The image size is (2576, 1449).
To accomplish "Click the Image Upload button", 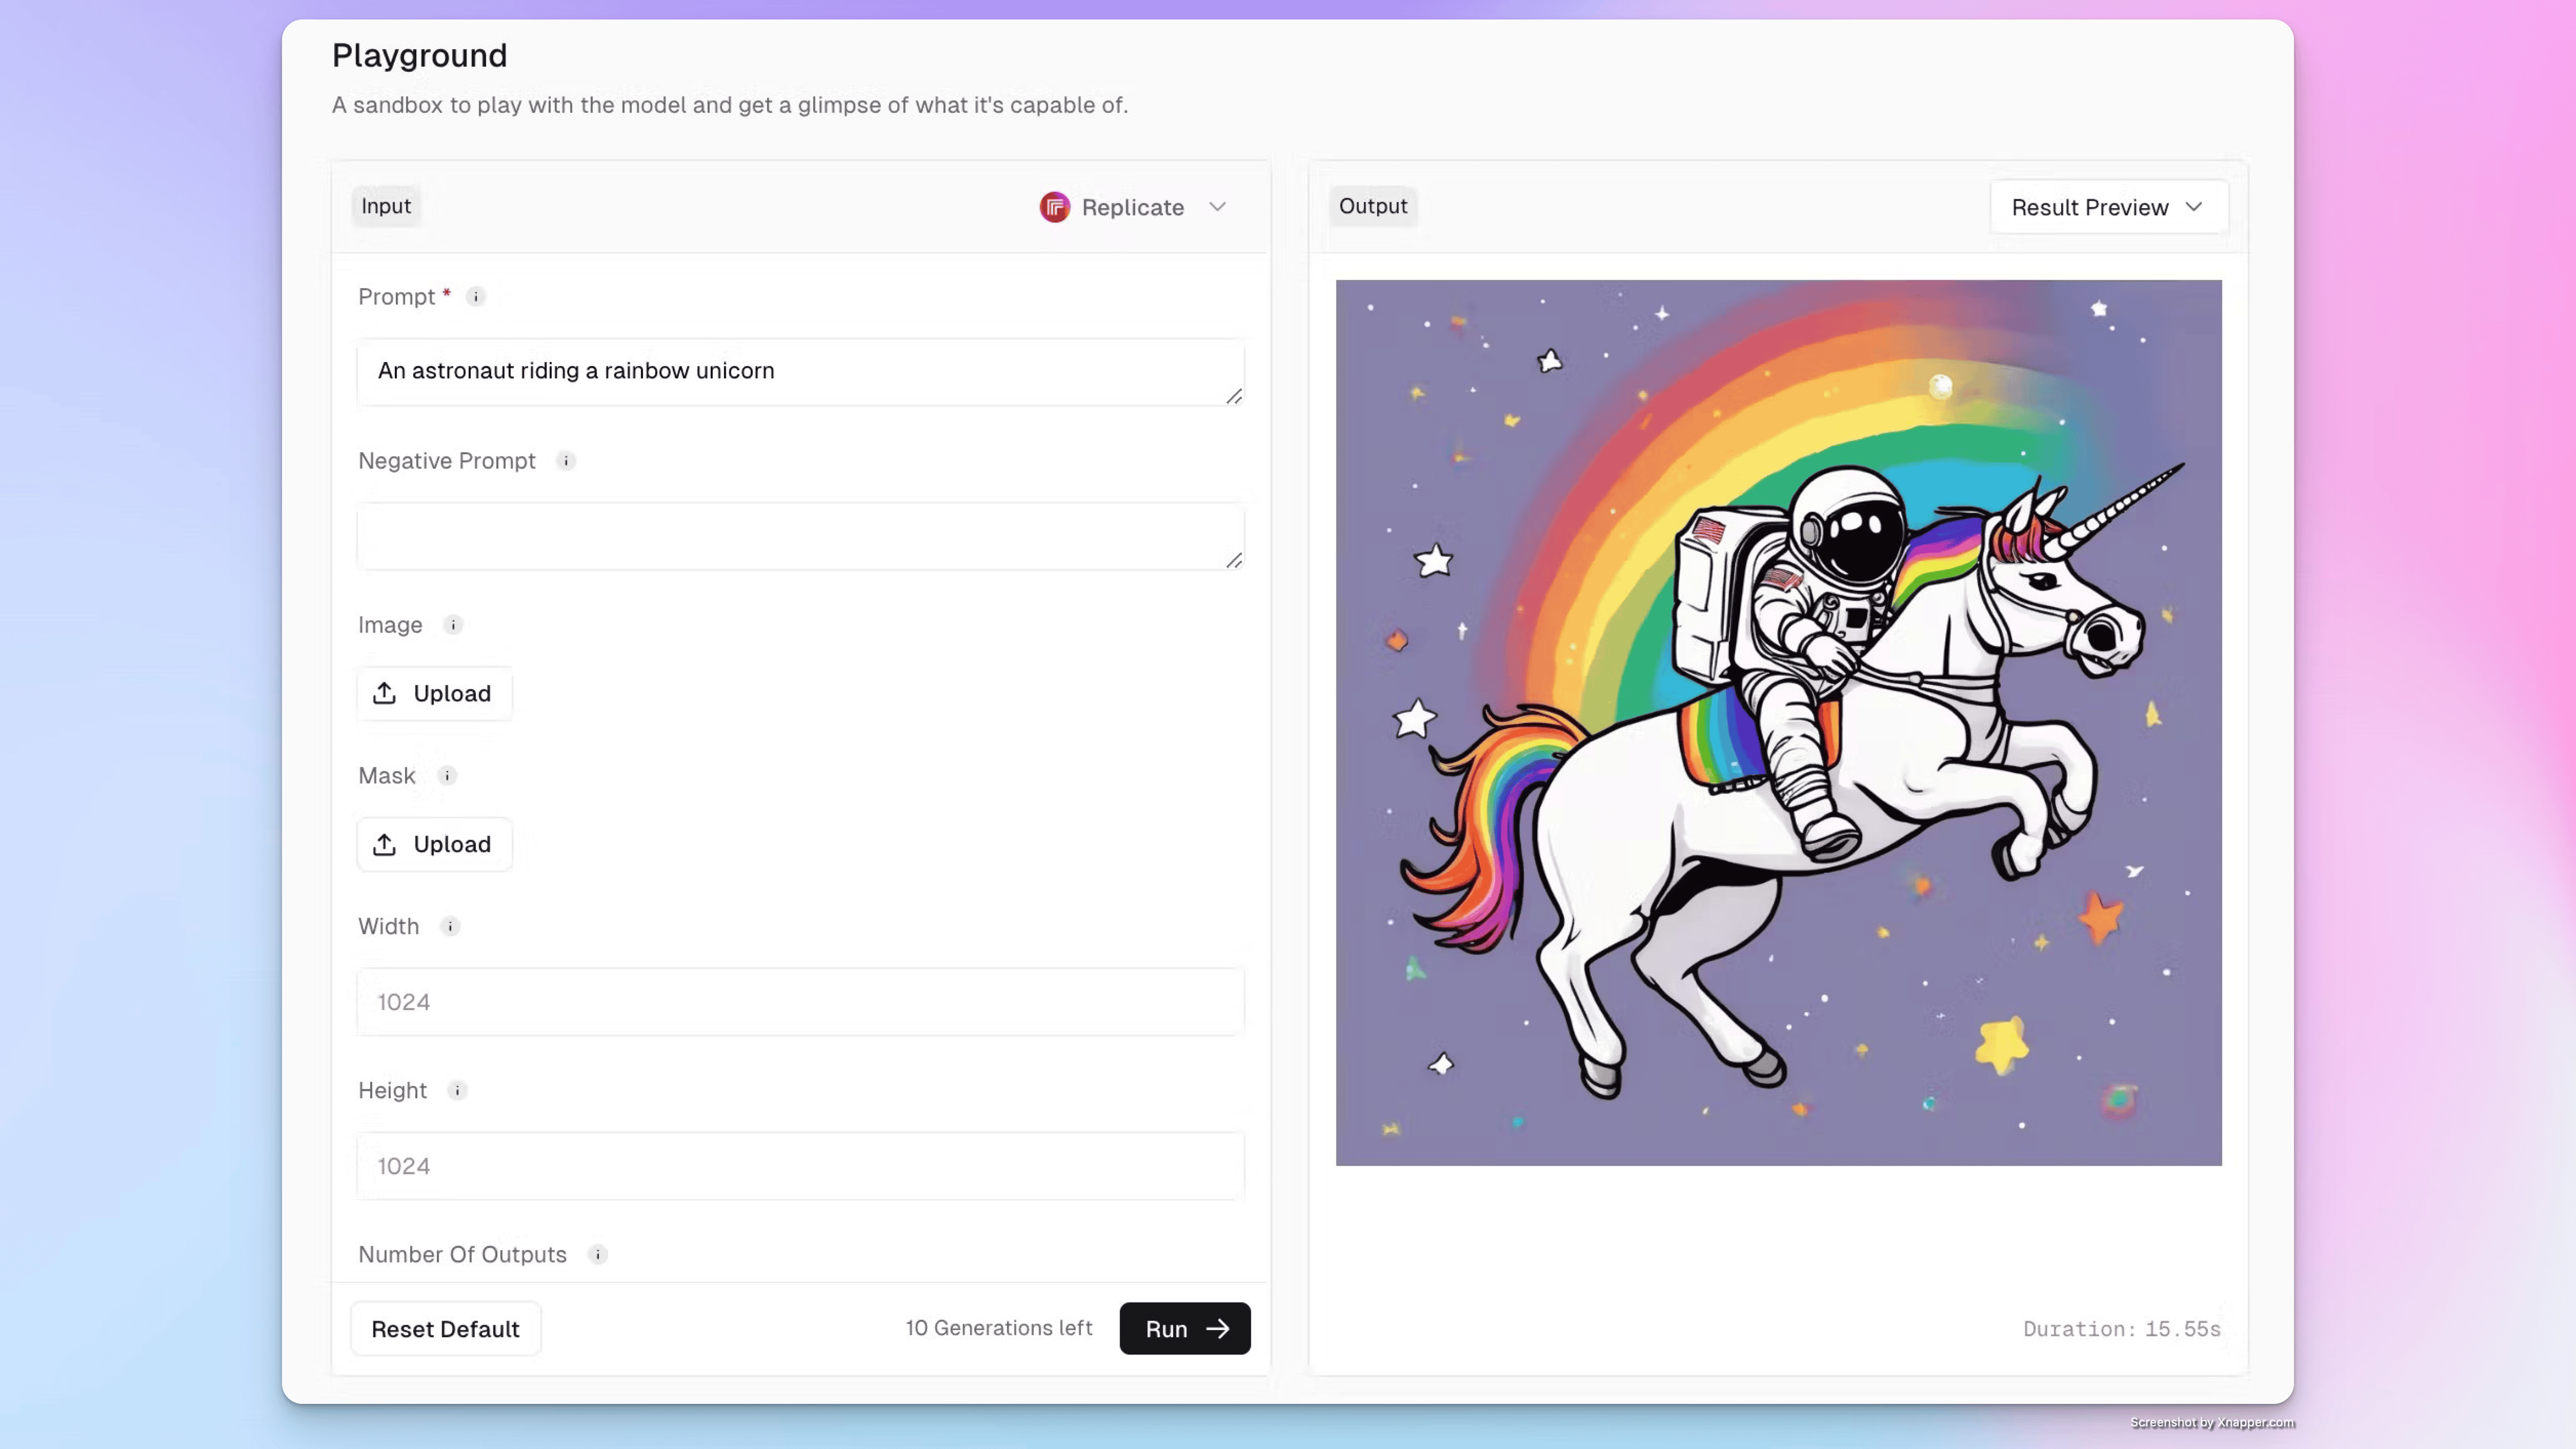I will tap(434, 694).
